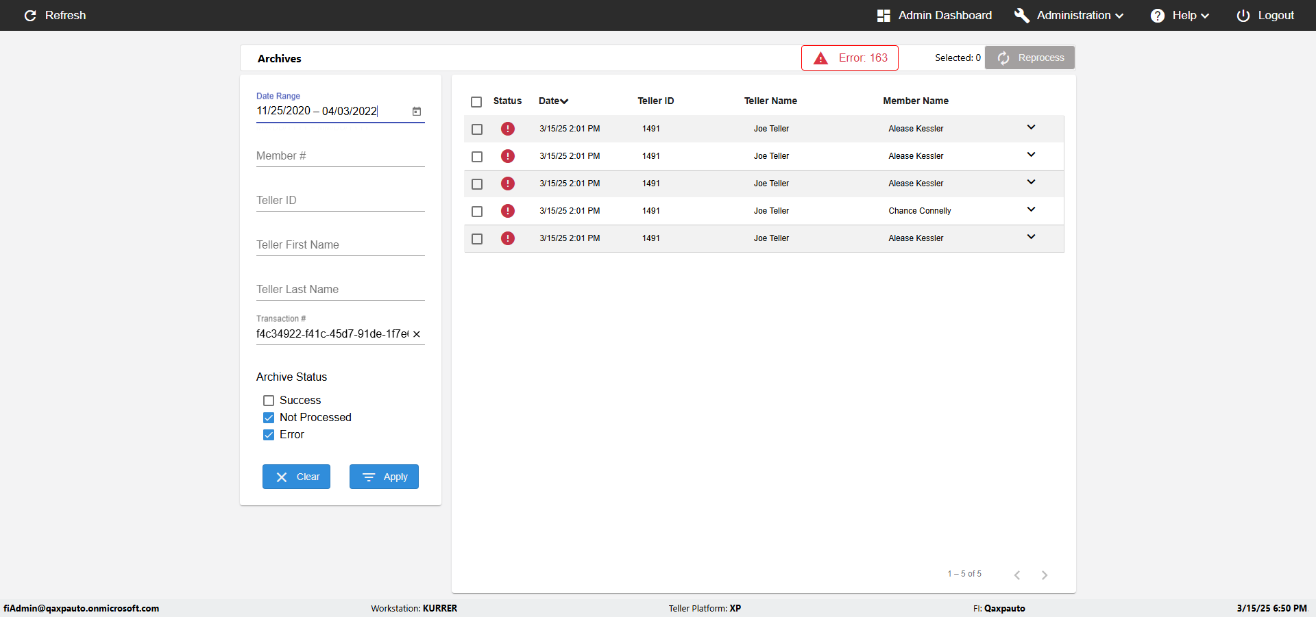The width and height of the screenshot is (1316, 617).
Task: Click the "1 – 5 of 5" pagination text
Action: pyautogui.click(x=964, y=574)
